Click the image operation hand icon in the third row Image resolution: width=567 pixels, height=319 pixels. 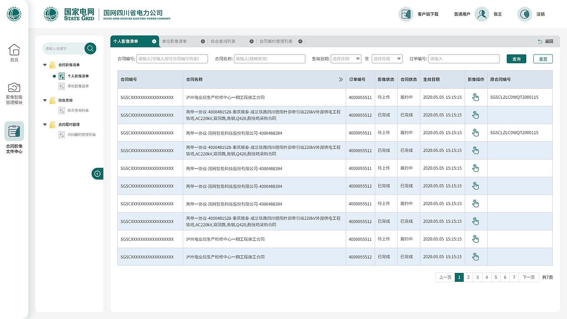pyautogui.click(x=476, y=132)
